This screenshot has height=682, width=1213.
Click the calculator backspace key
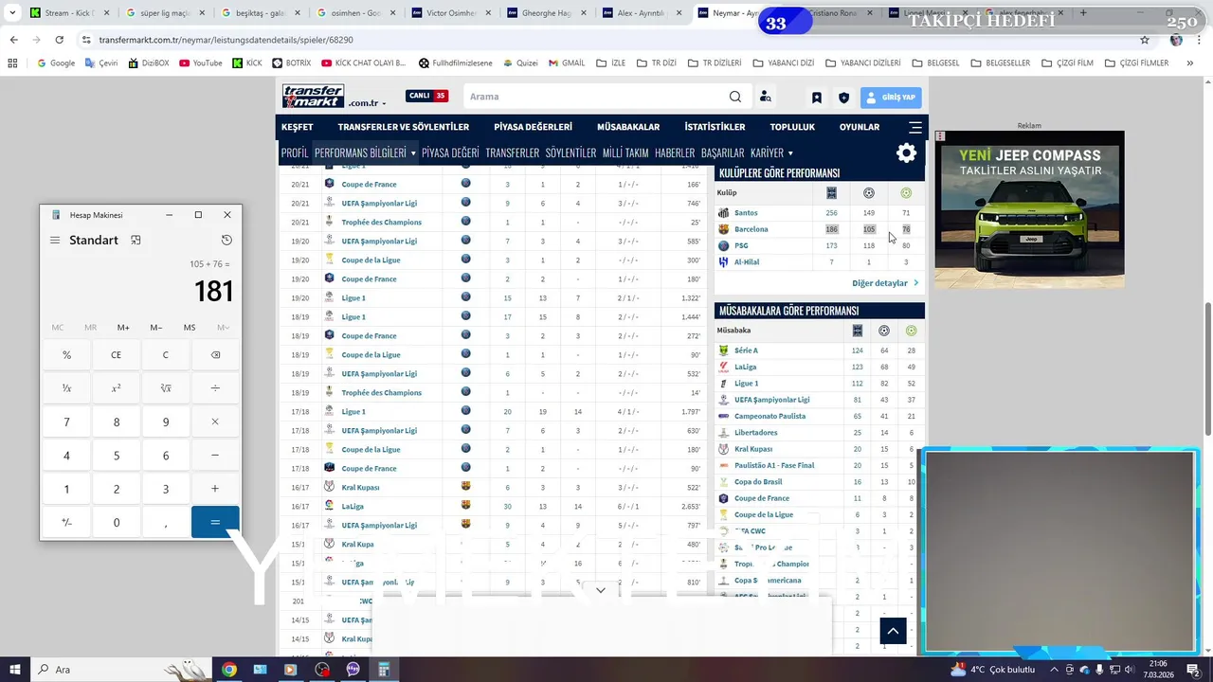(215, 355)
